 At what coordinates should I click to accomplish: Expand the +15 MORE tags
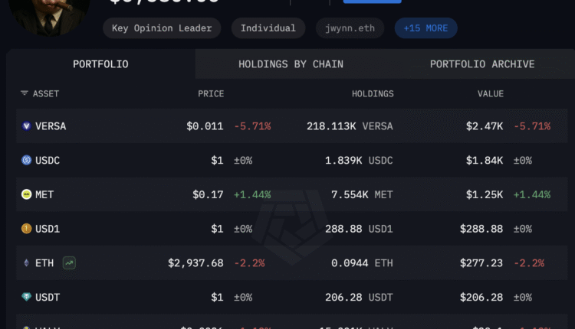(426, 28)
